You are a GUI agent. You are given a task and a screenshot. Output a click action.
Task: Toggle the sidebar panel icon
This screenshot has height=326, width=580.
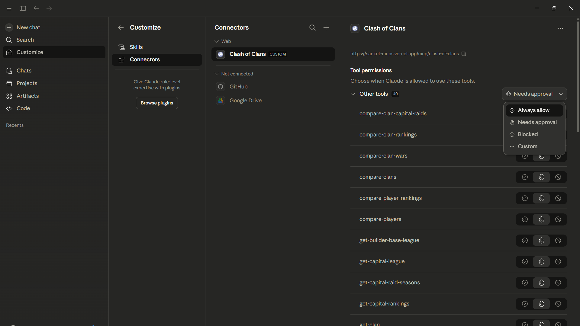pyautogui.click(x=23, y=8)
